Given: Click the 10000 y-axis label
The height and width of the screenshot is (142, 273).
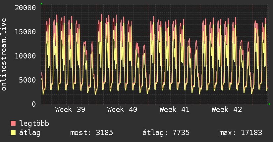Looking at the screenshot, I should pos(25,56).
